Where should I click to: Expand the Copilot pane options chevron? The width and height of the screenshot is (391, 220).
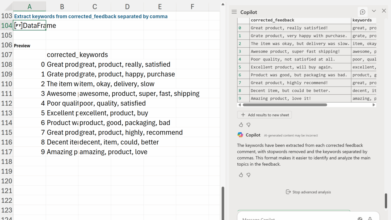tap(374, 11)
